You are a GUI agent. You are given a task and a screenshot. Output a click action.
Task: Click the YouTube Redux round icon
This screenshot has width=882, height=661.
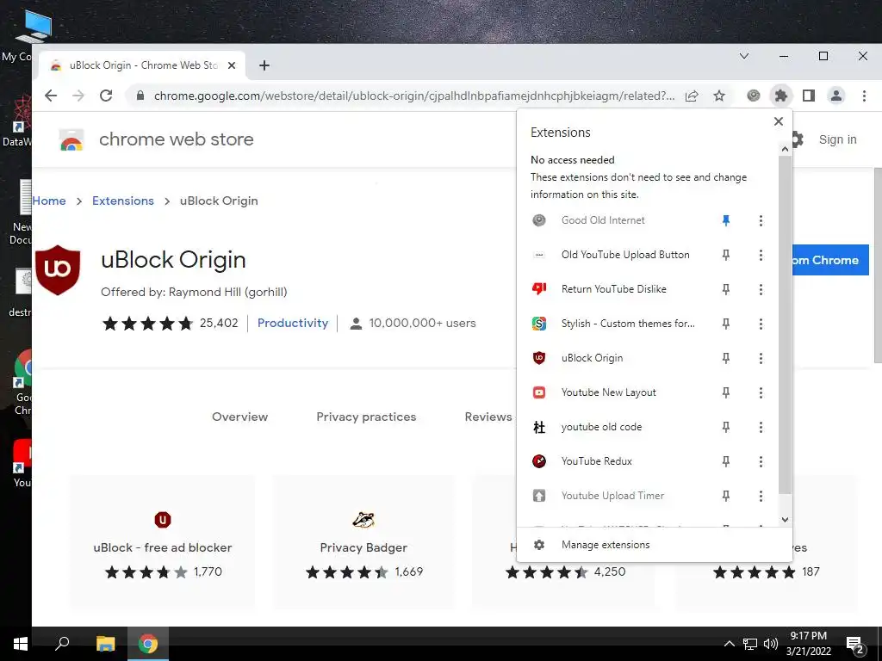(x=539, y=461)
